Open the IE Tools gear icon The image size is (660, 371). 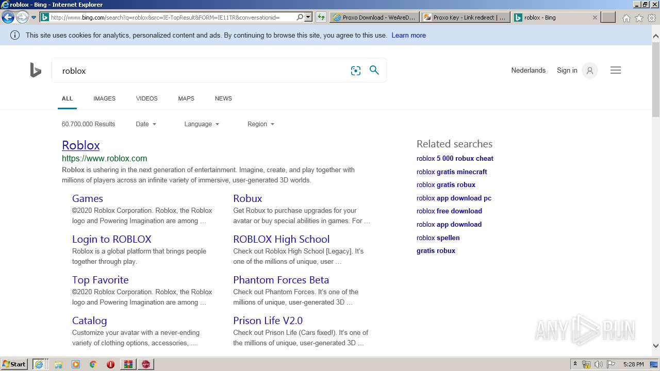pos(652,18)
